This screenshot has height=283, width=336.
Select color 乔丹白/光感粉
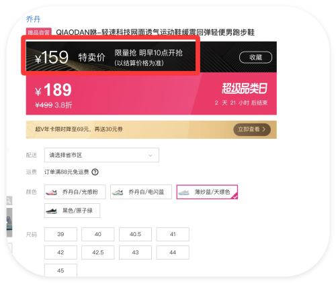click(75, 192)
